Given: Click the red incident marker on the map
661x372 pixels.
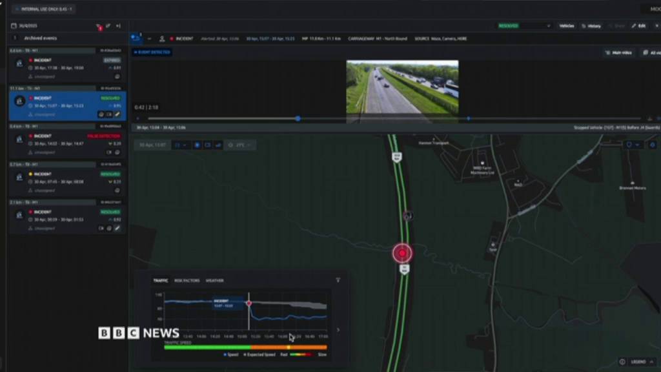Looking at the screenshot, I should pyautogui.click(x=402, y=253).
